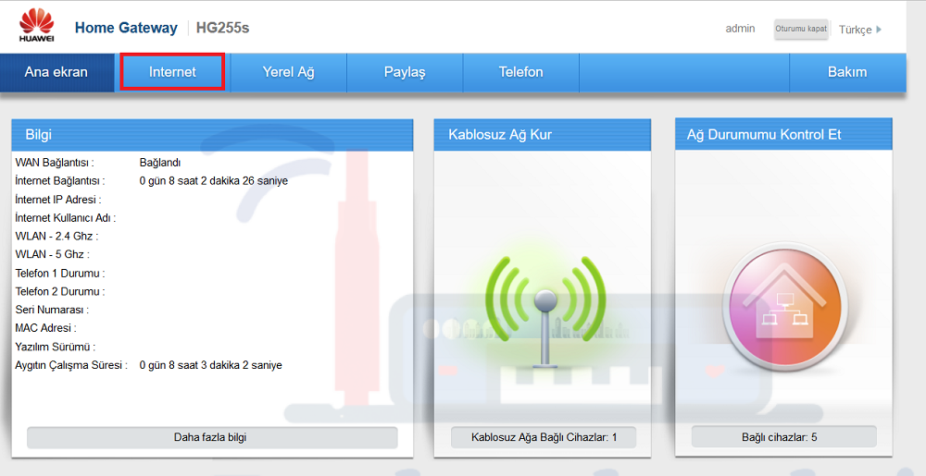Screen dimensions: 926x476
Task: Click the Bağlı cihazlar: 5 button
Action: point(783,437)
